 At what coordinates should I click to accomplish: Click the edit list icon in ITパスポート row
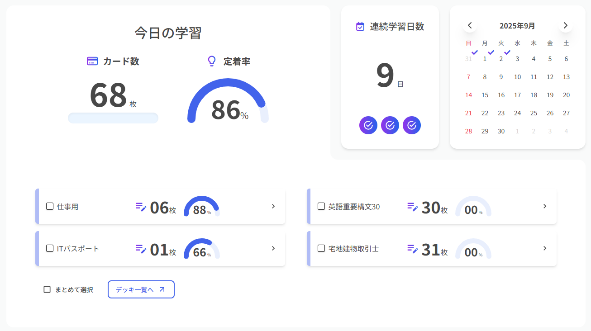point(141,249)
